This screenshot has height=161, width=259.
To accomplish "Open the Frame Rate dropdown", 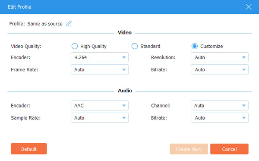I will click(100, 69).
